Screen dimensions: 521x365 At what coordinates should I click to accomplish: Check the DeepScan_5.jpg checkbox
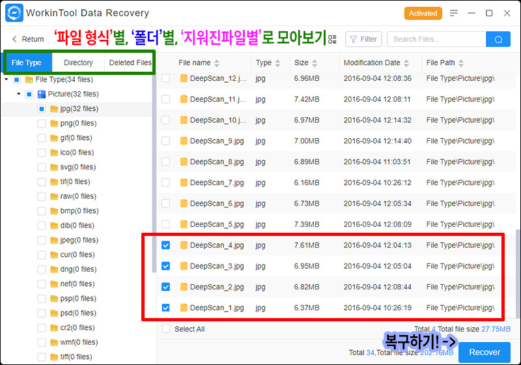pos(166,224)
